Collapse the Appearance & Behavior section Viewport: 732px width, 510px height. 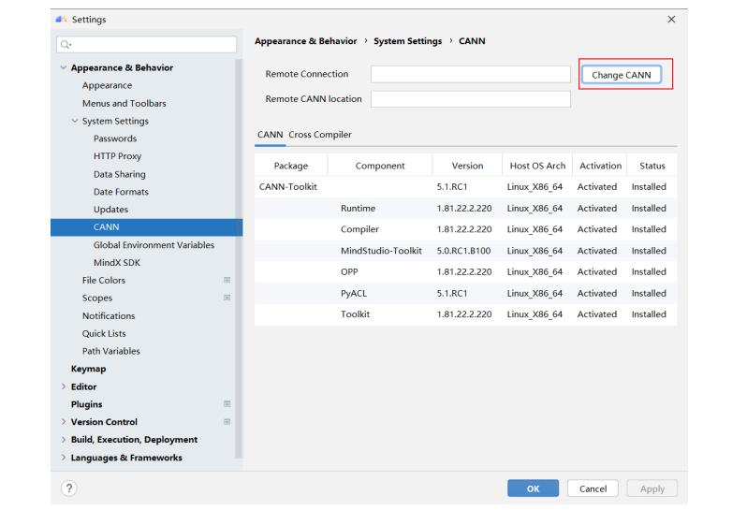point(63,67)
